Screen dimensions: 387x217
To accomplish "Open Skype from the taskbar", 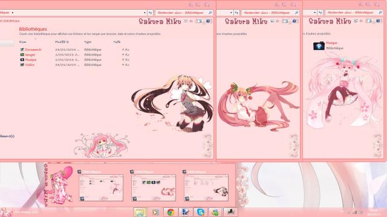I will [x=200, y=212].
